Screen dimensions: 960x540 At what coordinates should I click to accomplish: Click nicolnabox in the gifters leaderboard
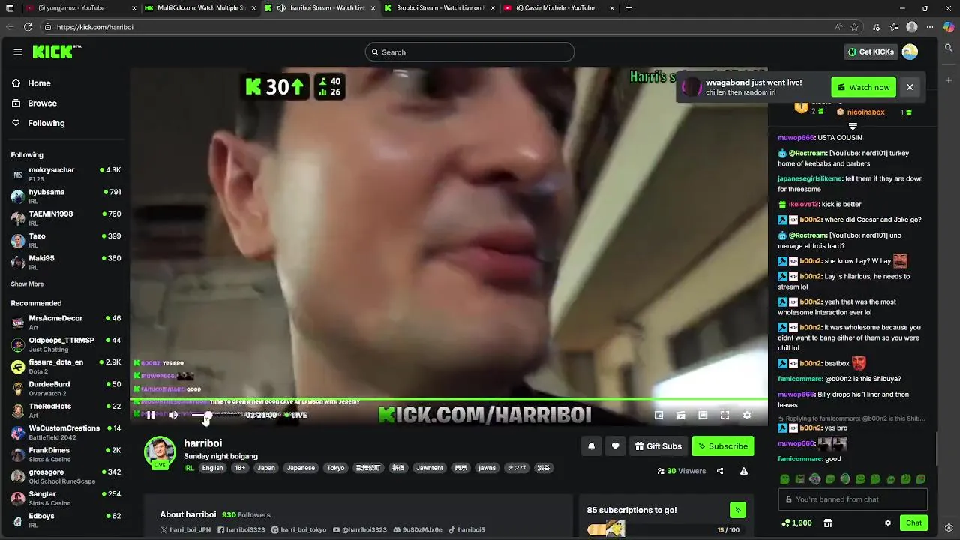[x=865, y=112]
